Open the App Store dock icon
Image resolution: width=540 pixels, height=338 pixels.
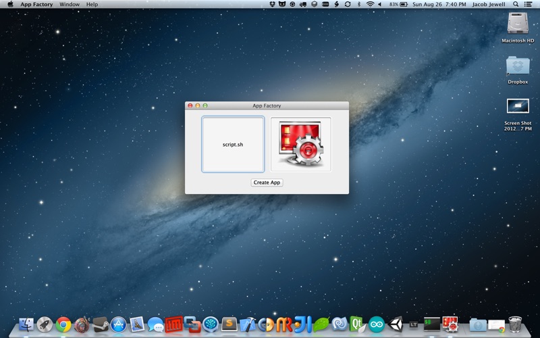click(x=119, y=324)
